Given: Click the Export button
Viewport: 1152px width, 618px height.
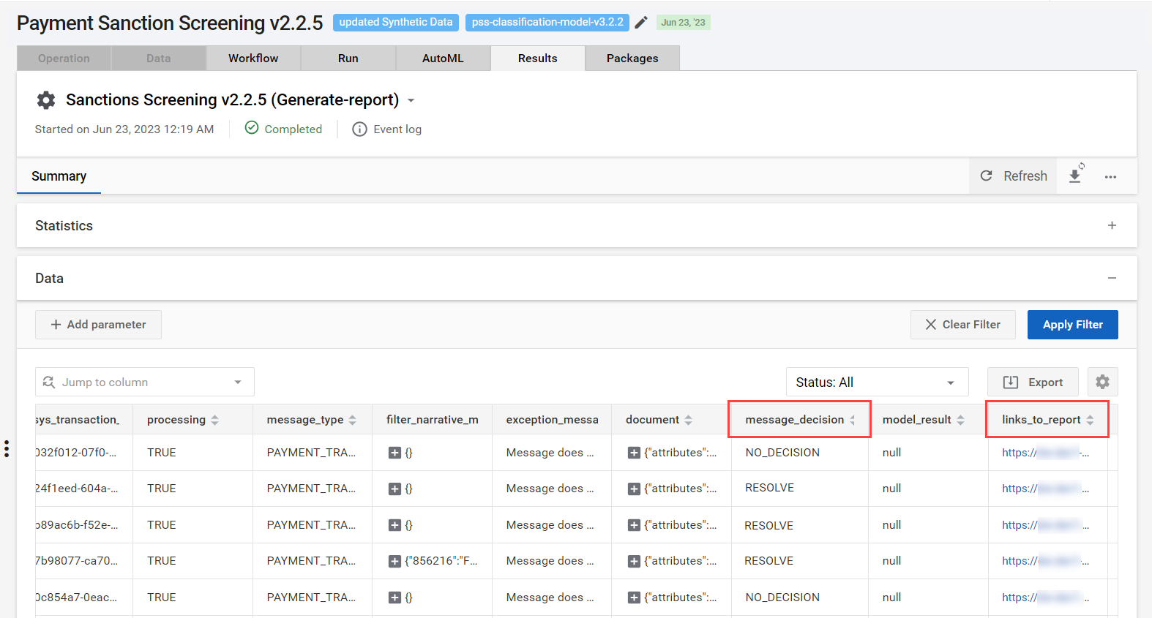Looking at the screenshot, I should [1033, 382].
